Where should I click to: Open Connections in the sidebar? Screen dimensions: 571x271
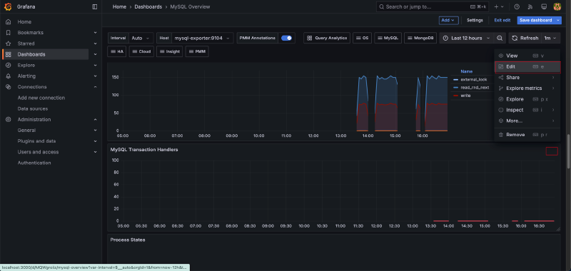(32, 87)
